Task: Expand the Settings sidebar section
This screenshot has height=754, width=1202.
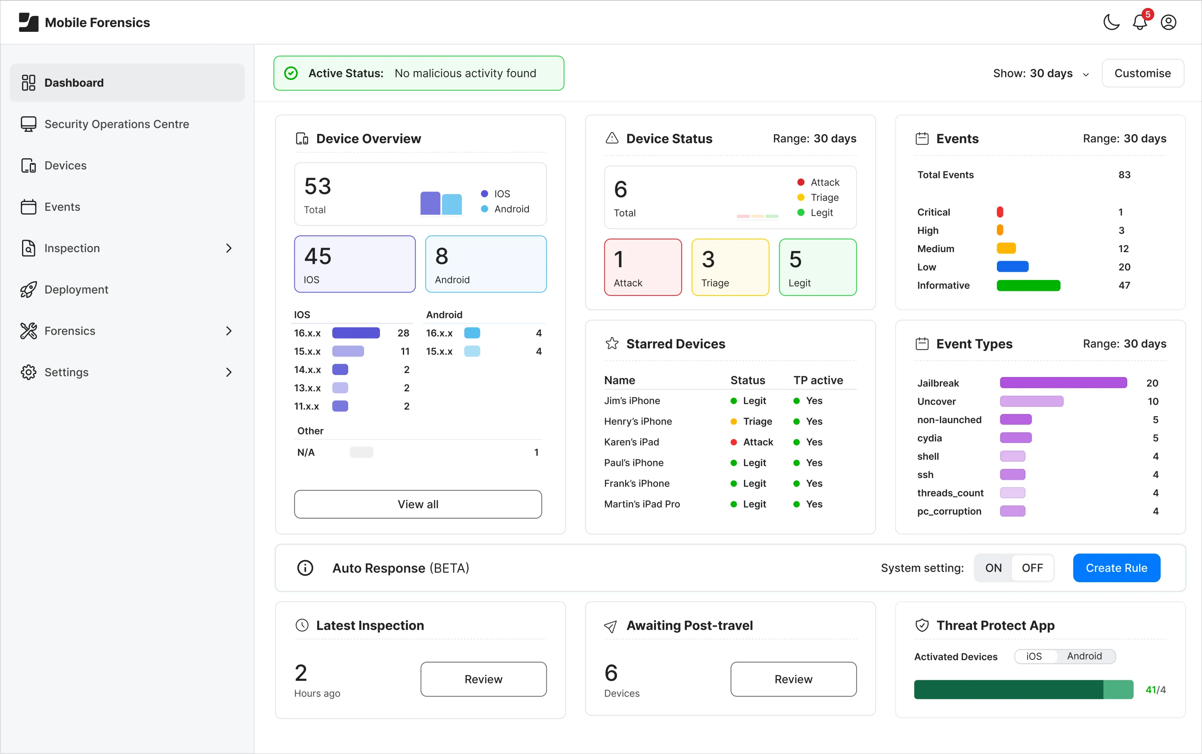Action: click(x=229, y=372)
